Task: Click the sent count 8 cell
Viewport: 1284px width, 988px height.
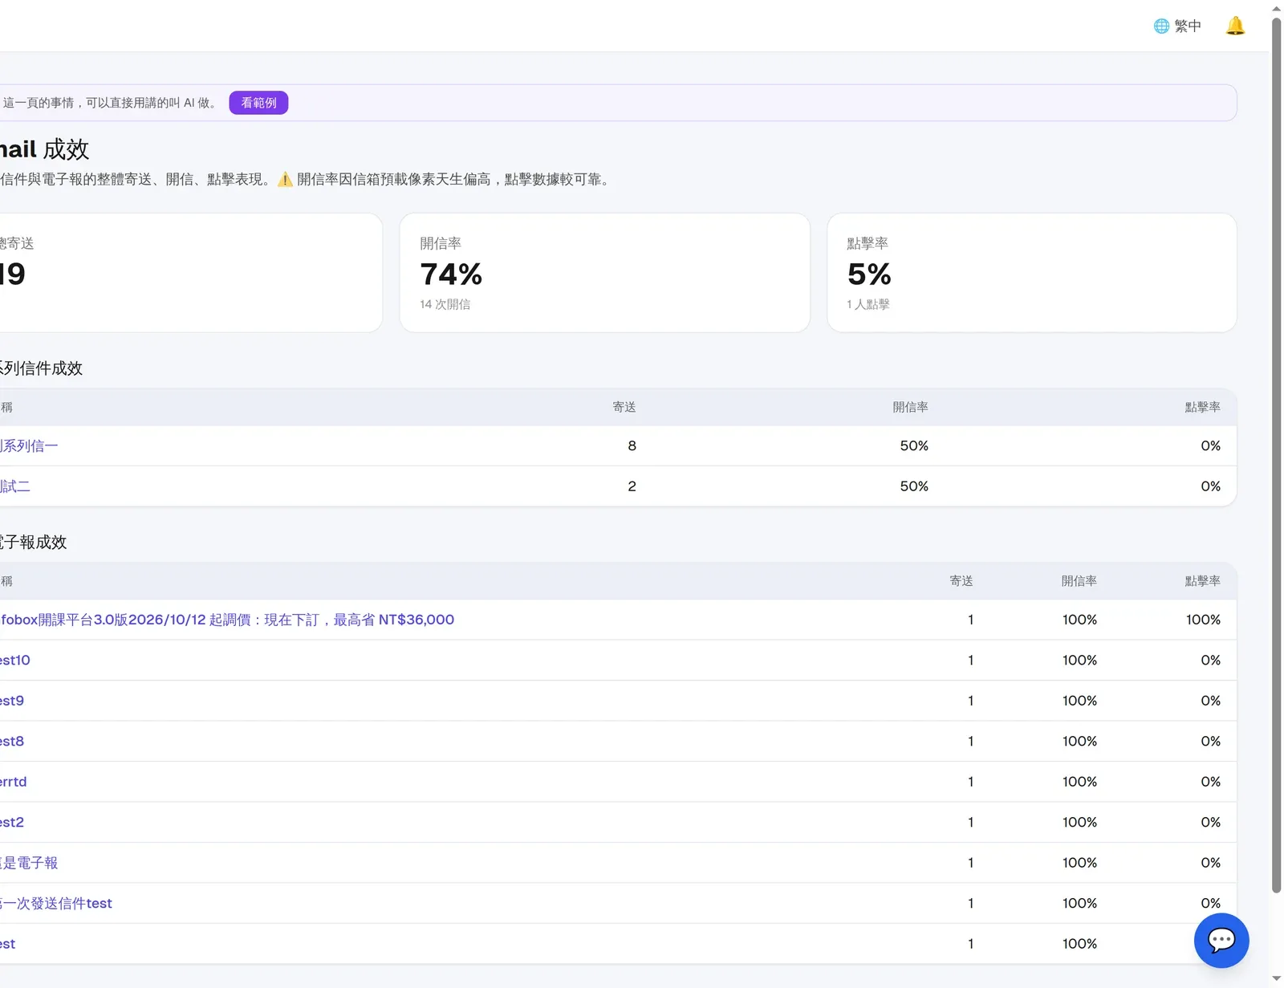Action: tap(632, 445)
